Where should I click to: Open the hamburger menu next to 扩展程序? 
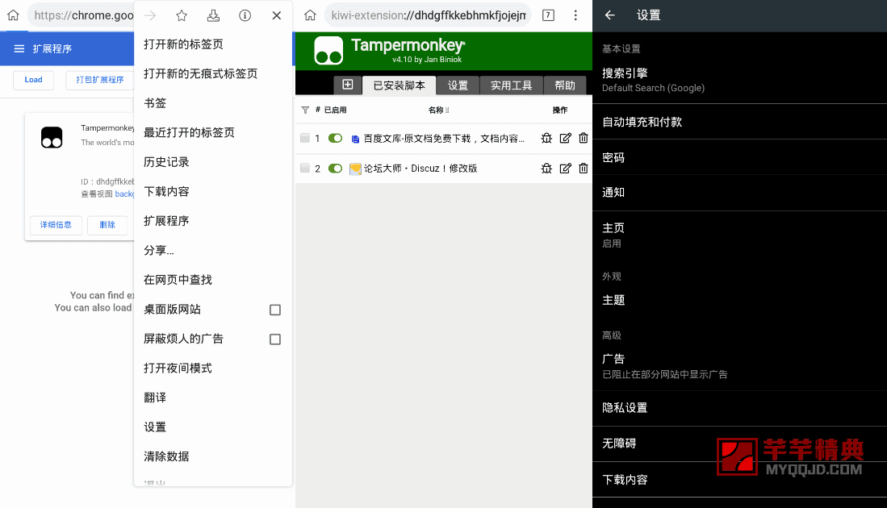[19, 48]
